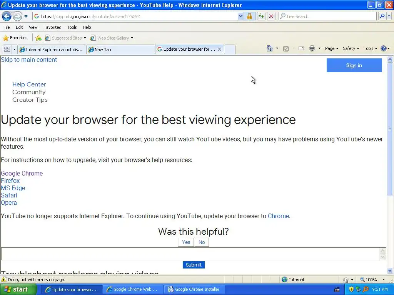Click the Internet zone globe icon
The width and height of the screenshot is (394, 295).
pyautogui.click(x=284, y=280)
